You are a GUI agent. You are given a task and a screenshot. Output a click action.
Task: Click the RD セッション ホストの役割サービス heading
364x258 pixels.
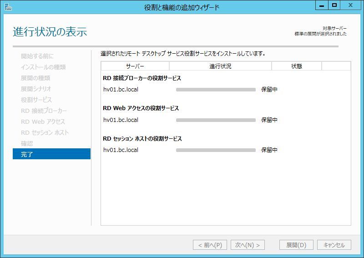142,139
